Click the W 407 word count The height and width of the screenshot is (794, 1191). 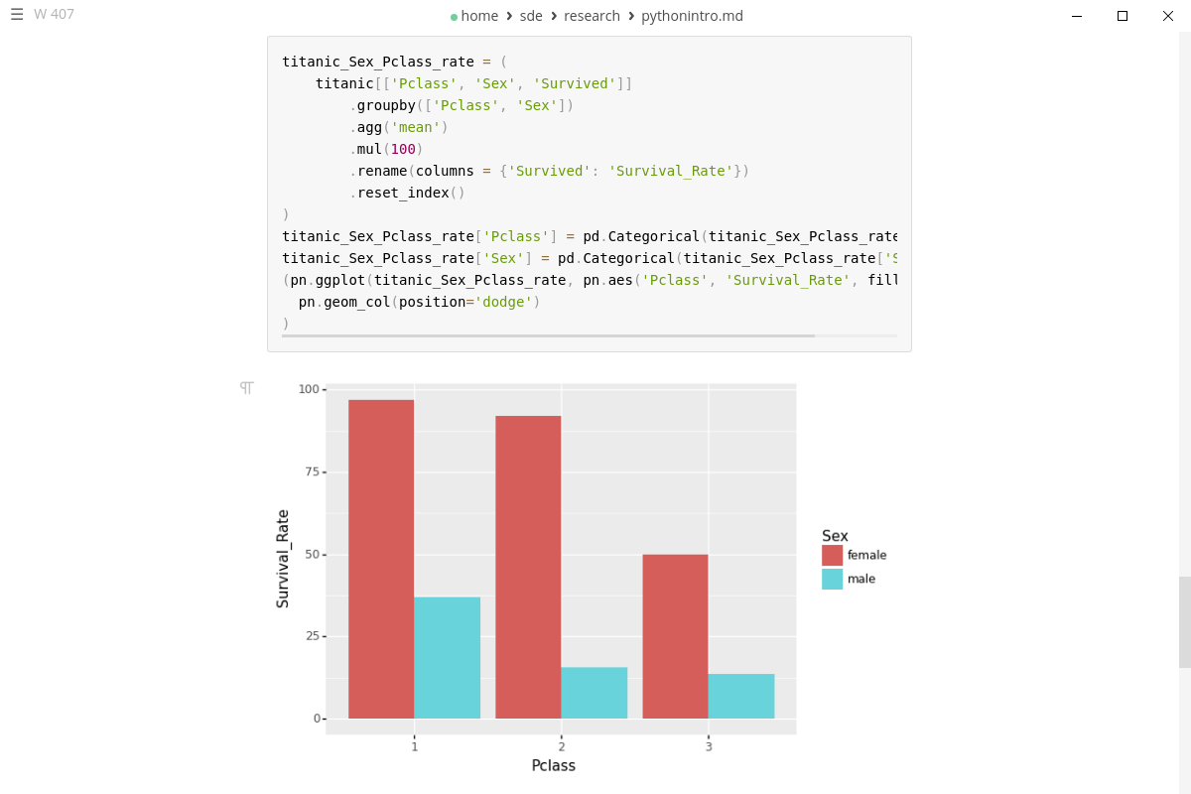tap(54, 14)
